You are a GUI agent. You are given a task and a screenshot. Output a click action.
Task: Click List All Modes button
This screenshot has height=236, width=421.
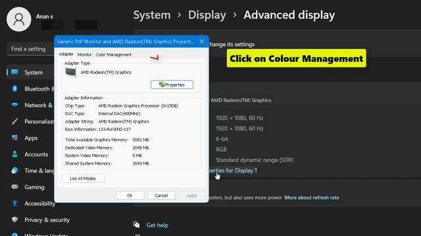pyautogui.click(x=83, y=178)
